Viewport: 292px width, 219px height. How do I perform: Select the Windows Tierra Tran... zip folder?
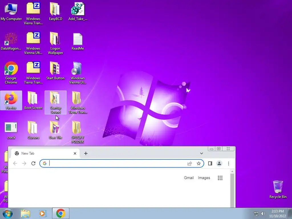tap(33, 73)
